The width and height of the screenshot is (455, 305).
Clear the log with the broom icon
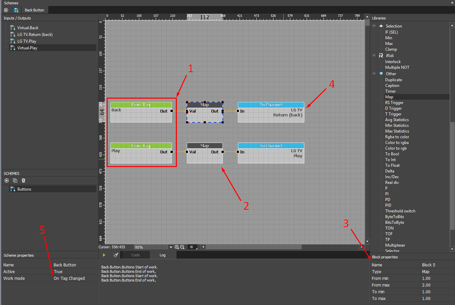[x=116, y=255]
